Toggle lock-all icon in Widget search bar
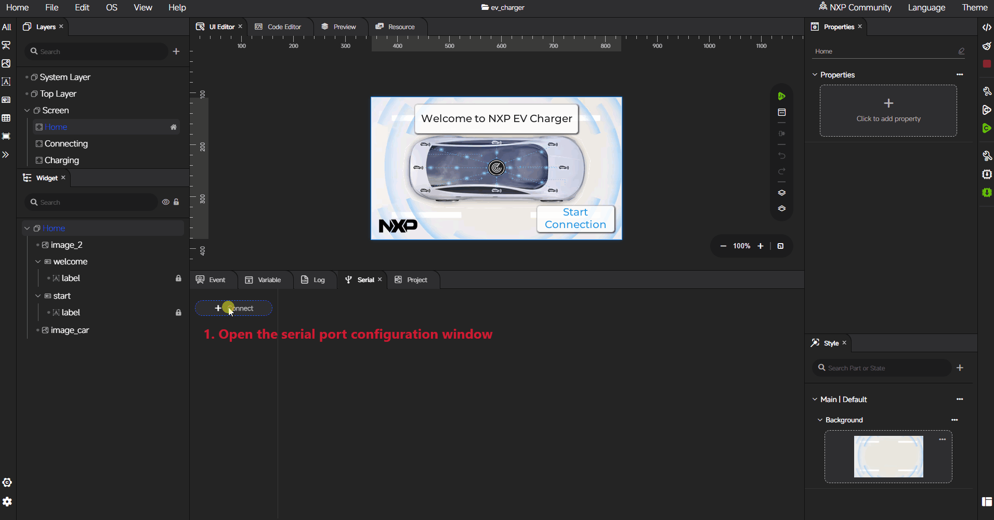Image resolution: width=994 pixels, height=520 pixels. tap(176, 202)
